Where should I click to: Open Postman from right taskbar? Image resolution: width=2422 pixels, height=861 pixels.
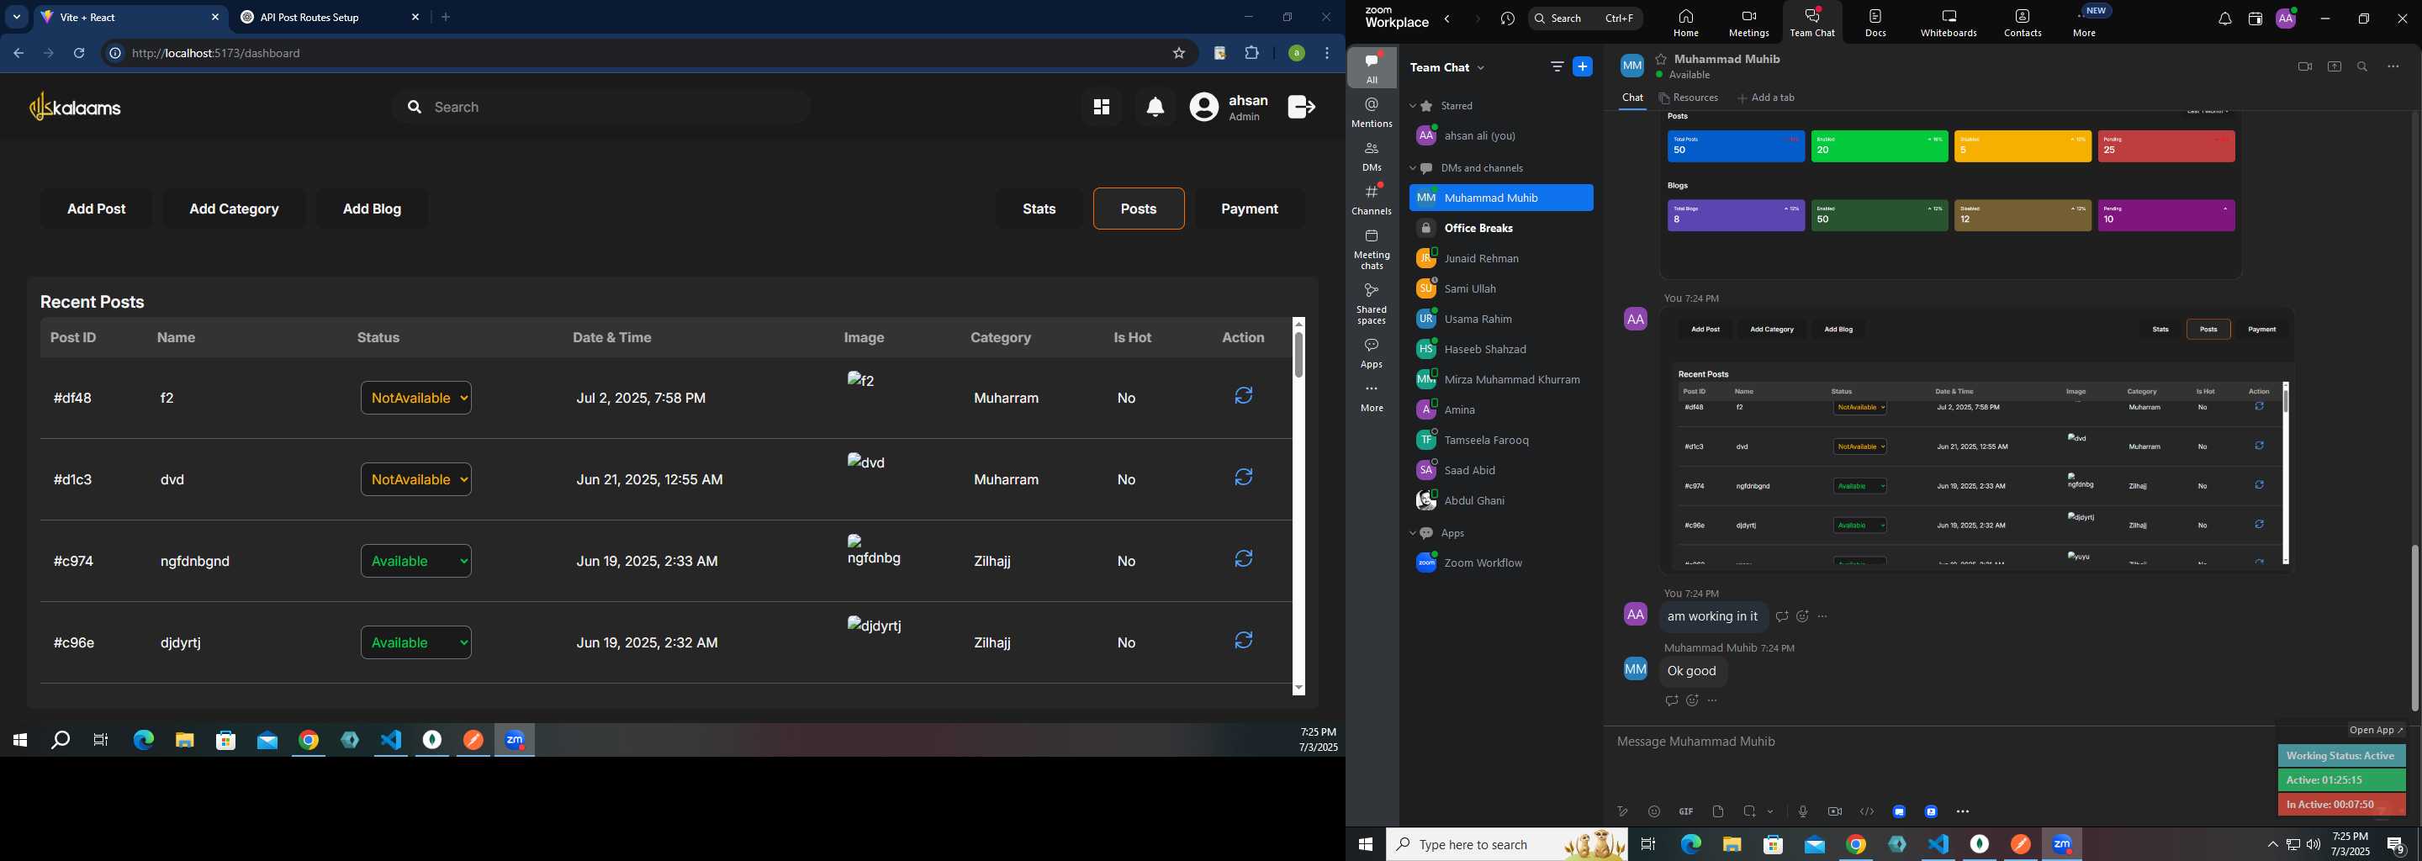2021,844
